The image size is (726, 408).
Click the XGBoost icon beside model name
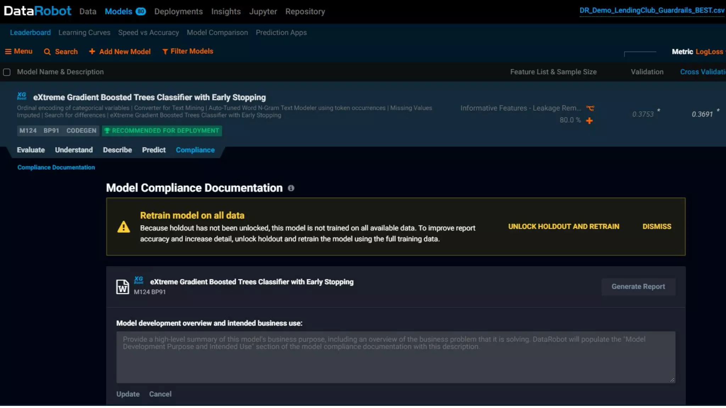[22, 96]
